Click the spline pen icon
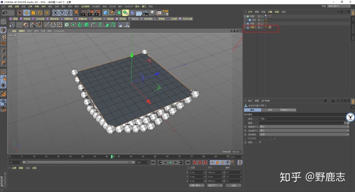This screenshot has height=192, width=355. (112, 13)
